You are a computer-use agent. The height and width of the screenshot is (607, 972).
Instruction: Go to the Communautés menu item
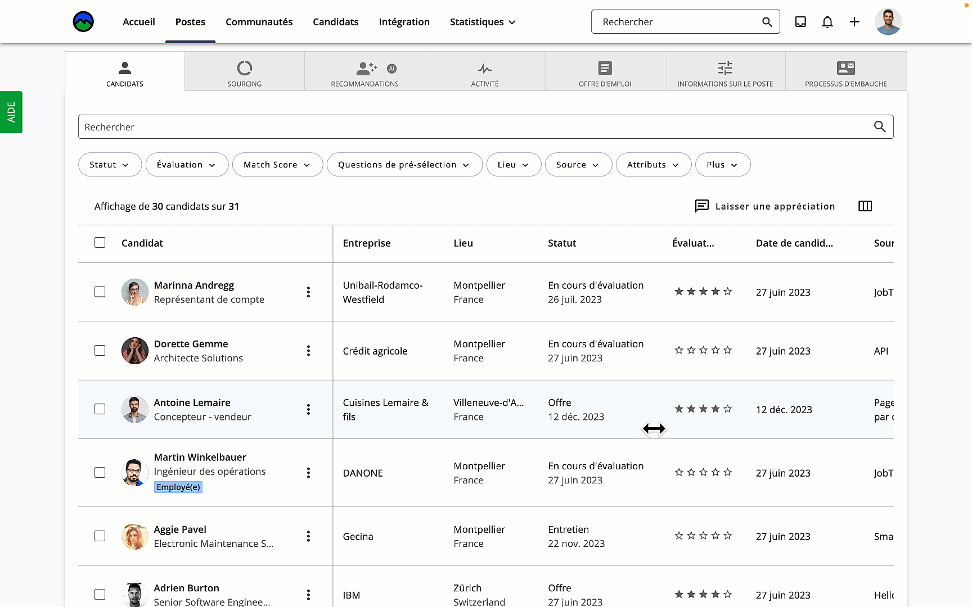[259, 22]
